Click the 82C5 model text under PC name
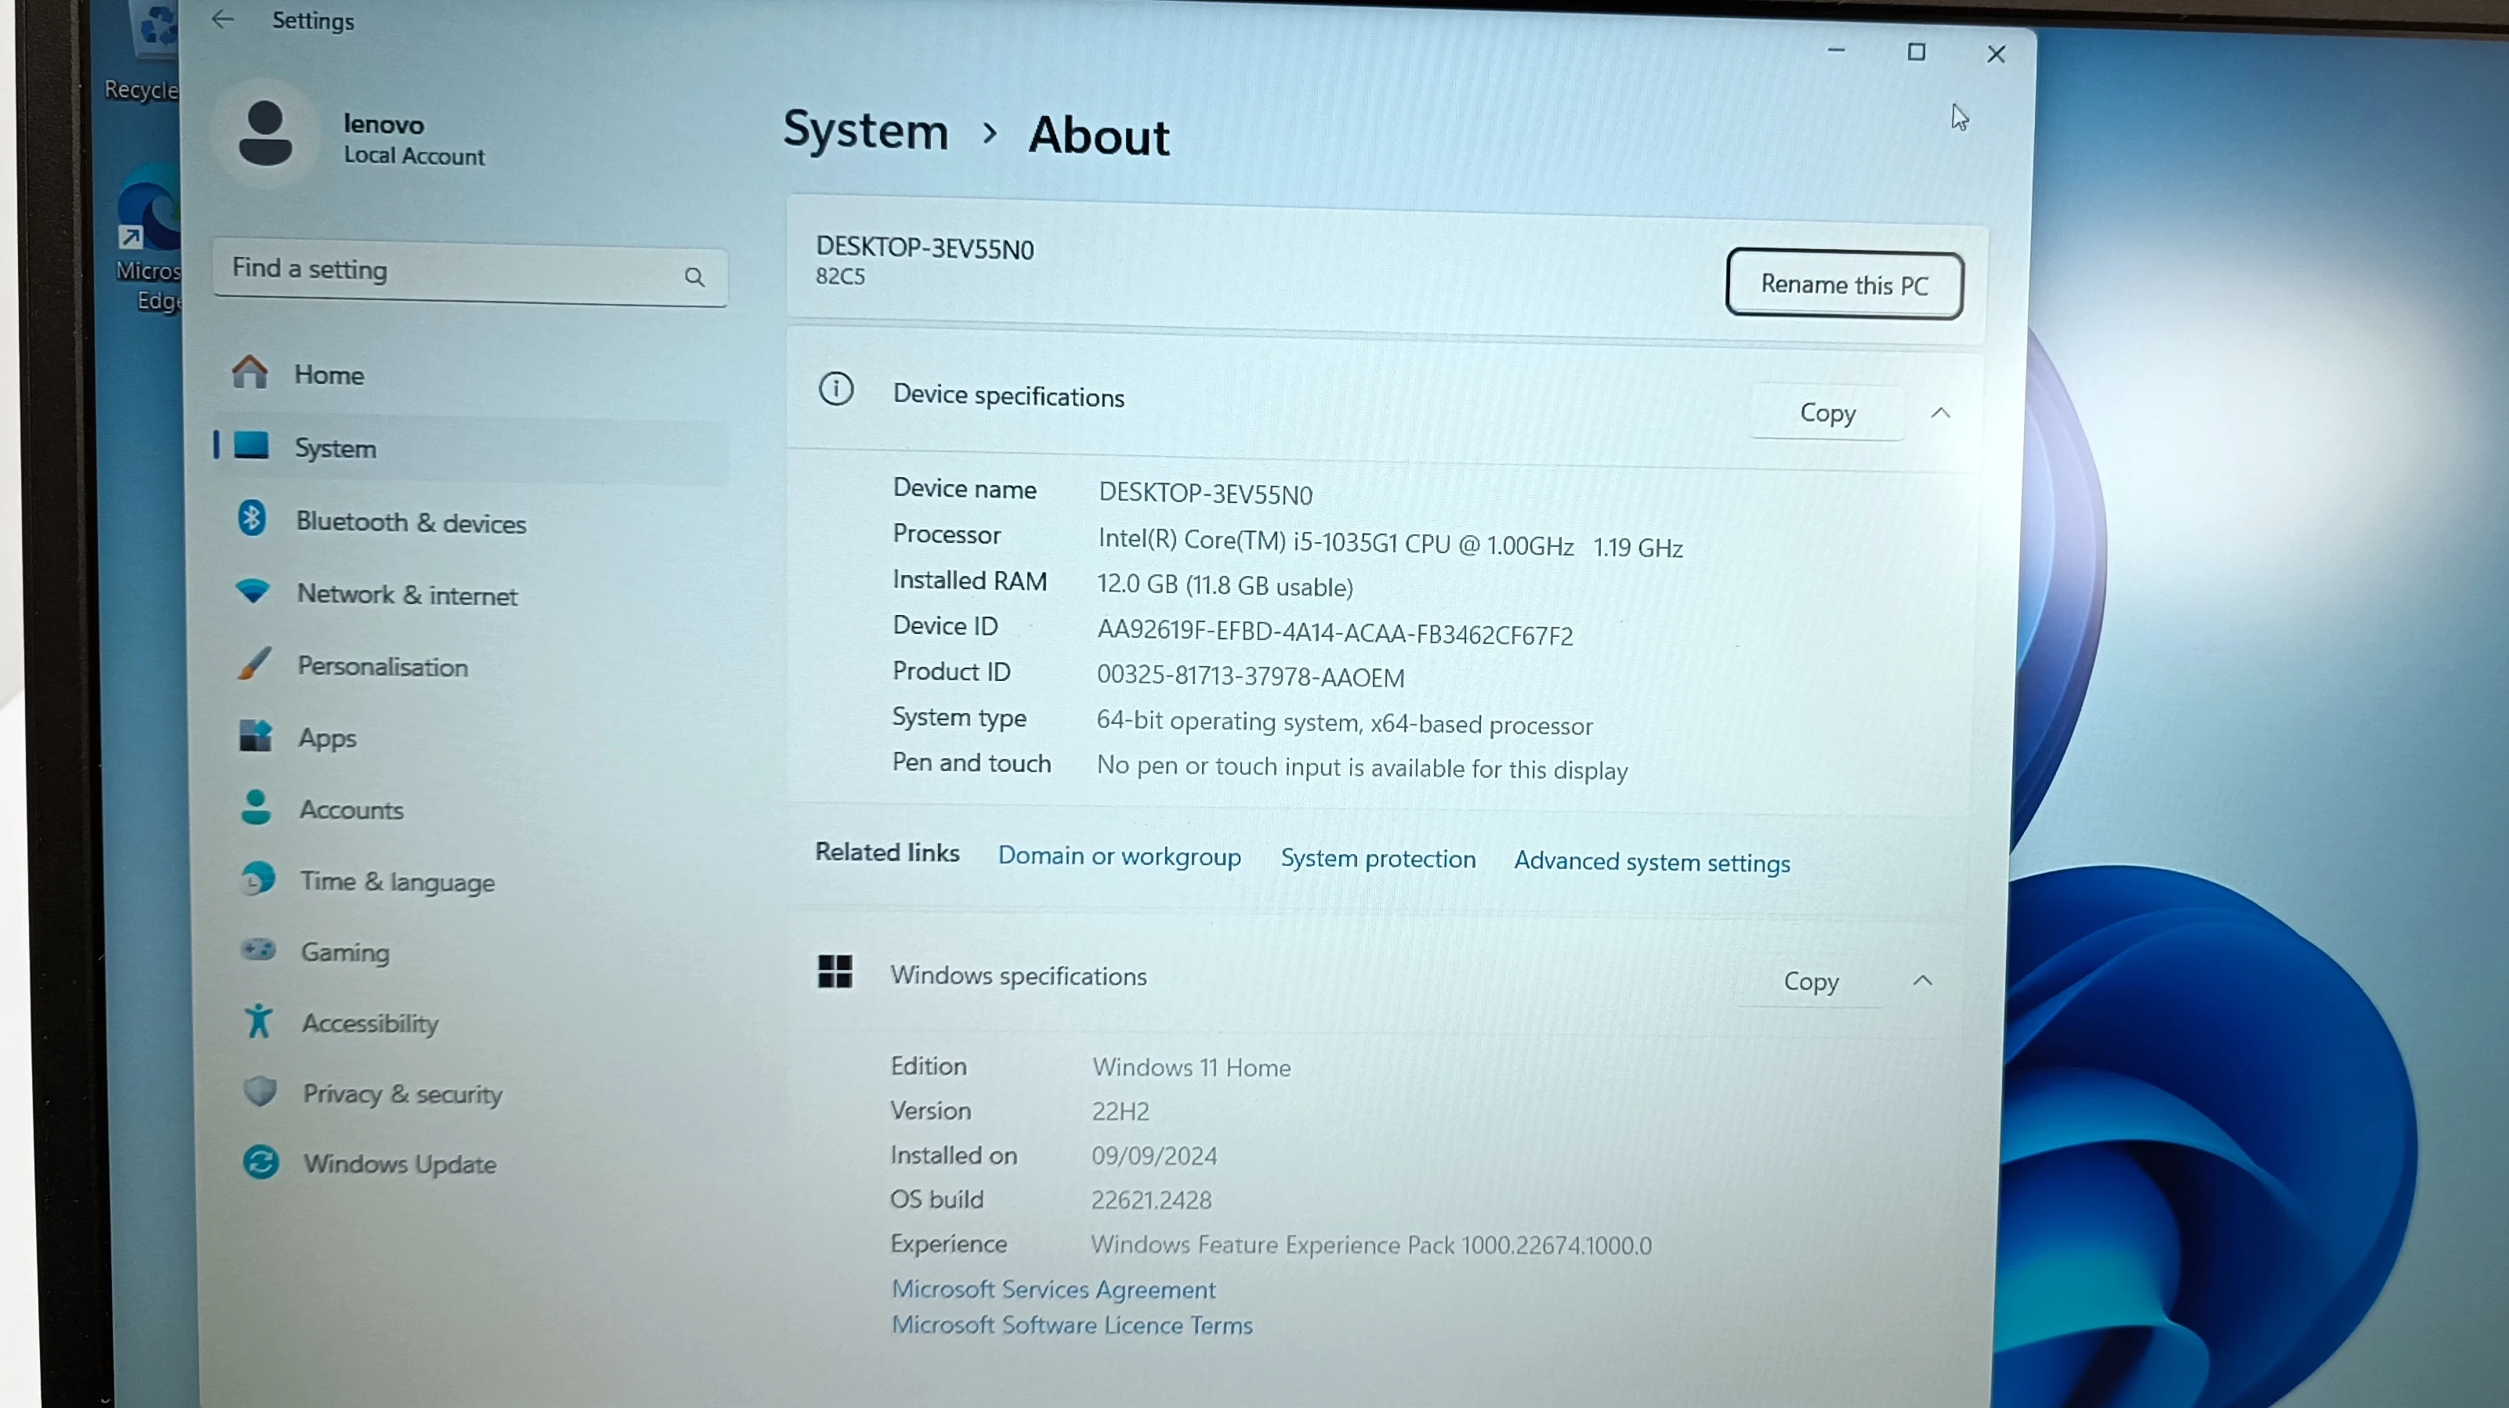The image size is (2509, 1408). tap(839, 277)
